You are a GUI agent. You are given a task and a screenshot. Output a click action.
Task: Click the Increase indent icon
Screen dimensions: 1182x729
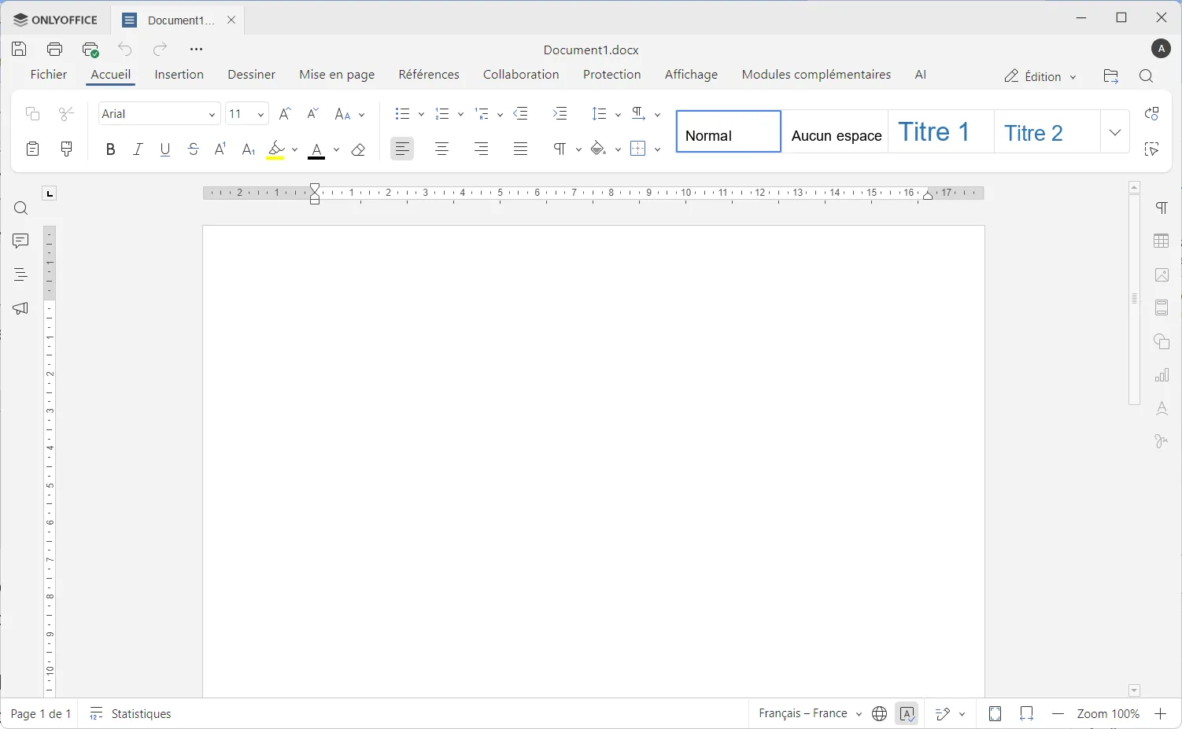tap(560, 114)
